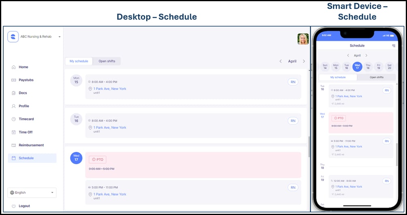Click the Reimbursement card icon

(14, 145)
